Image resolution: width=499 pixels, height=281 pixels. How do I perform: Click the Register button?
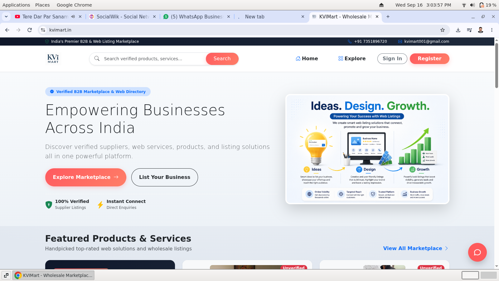pos(429,58)
